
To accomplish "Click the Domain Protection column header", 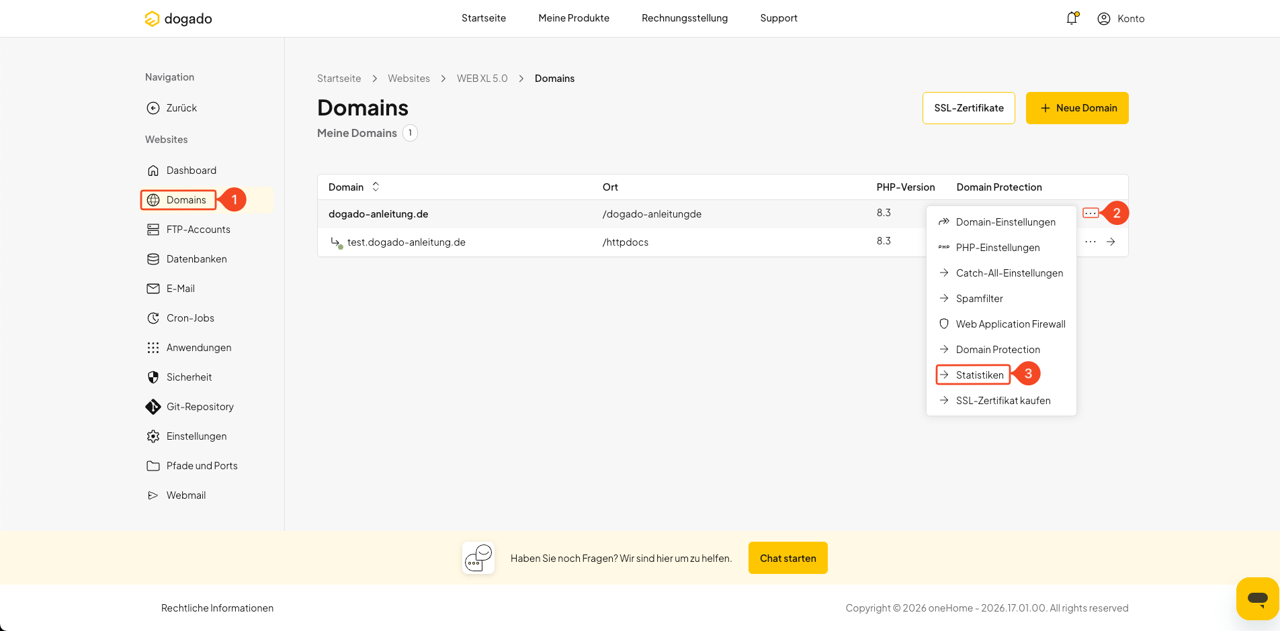I will coord(999,187).
